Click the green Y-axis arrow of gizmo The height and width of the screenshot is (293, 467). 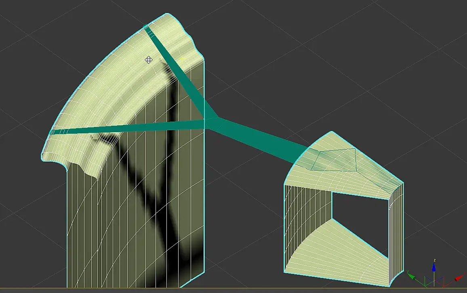[412, 277]
